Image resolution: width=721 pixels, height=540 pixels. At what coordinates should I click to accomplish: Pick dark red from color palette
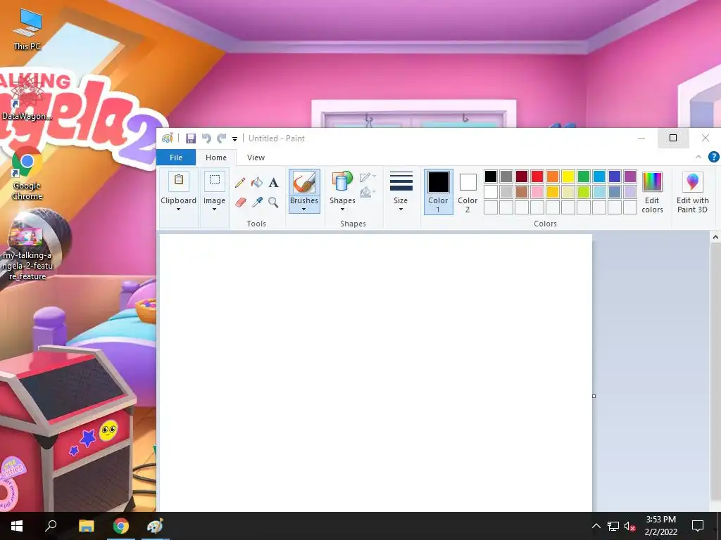click(522, 176)
